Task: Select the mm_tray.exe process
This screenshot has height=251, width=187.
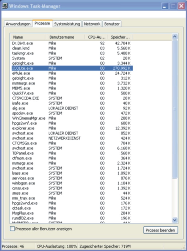Action: [x=72, y=198]
